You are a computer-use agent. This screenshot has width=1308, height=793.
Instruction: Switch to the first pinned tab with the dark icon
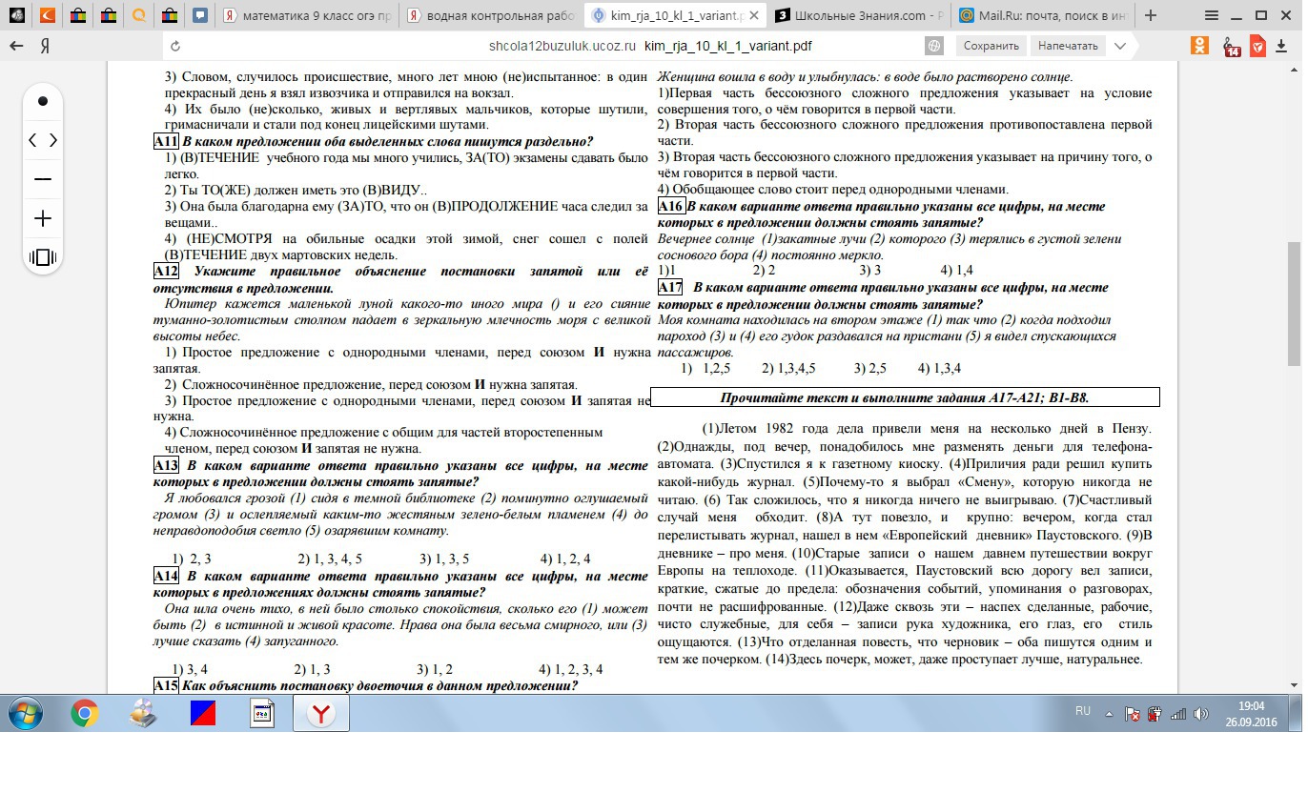pos(18,15)
